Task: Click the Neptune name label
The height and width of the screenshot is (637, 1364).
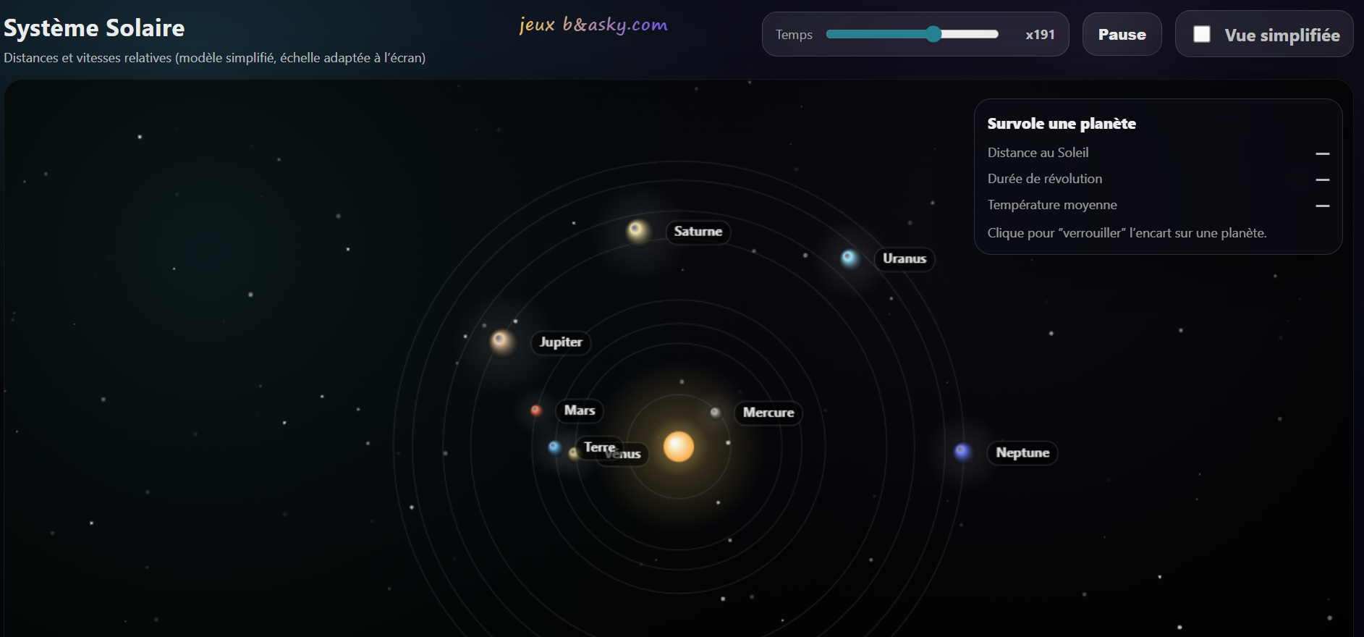Action: (x=1022, y=453)
